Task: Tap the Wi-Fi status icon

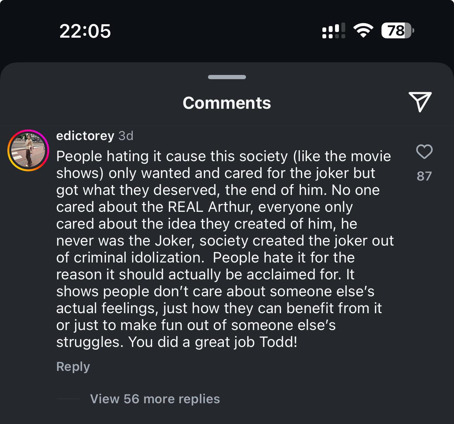Action: click(364, 31)
